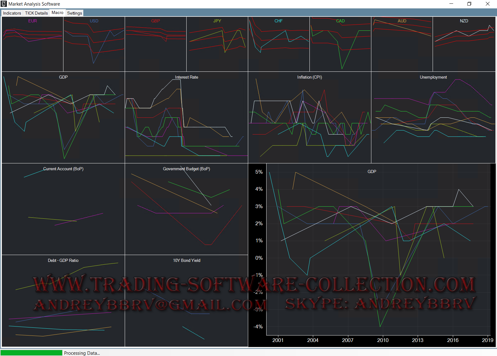Select the USD currency chart panel
The image size is (497, 356).
[94, 44]
